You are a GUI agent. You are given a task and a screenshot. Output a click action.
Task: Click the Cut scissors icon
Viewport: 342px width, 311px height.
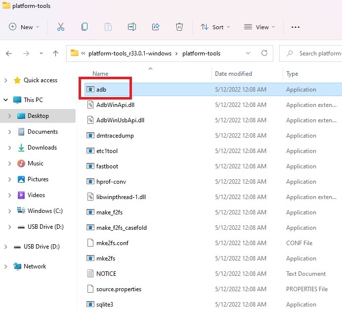(61, 27)
